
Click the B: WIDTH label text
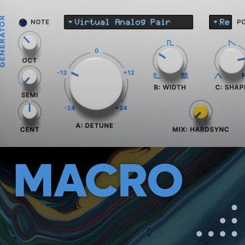[170, 87]
